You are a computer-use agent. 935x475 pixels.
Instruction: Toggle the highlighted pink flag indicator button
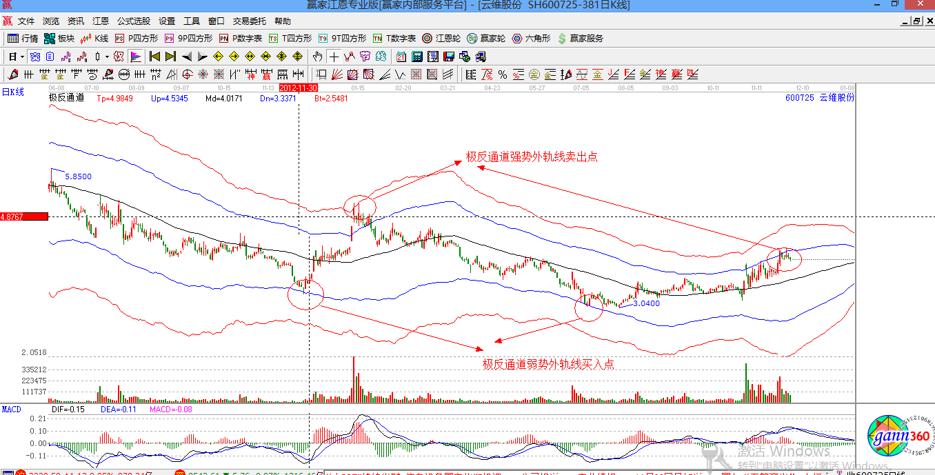click(x=136, y=57)
